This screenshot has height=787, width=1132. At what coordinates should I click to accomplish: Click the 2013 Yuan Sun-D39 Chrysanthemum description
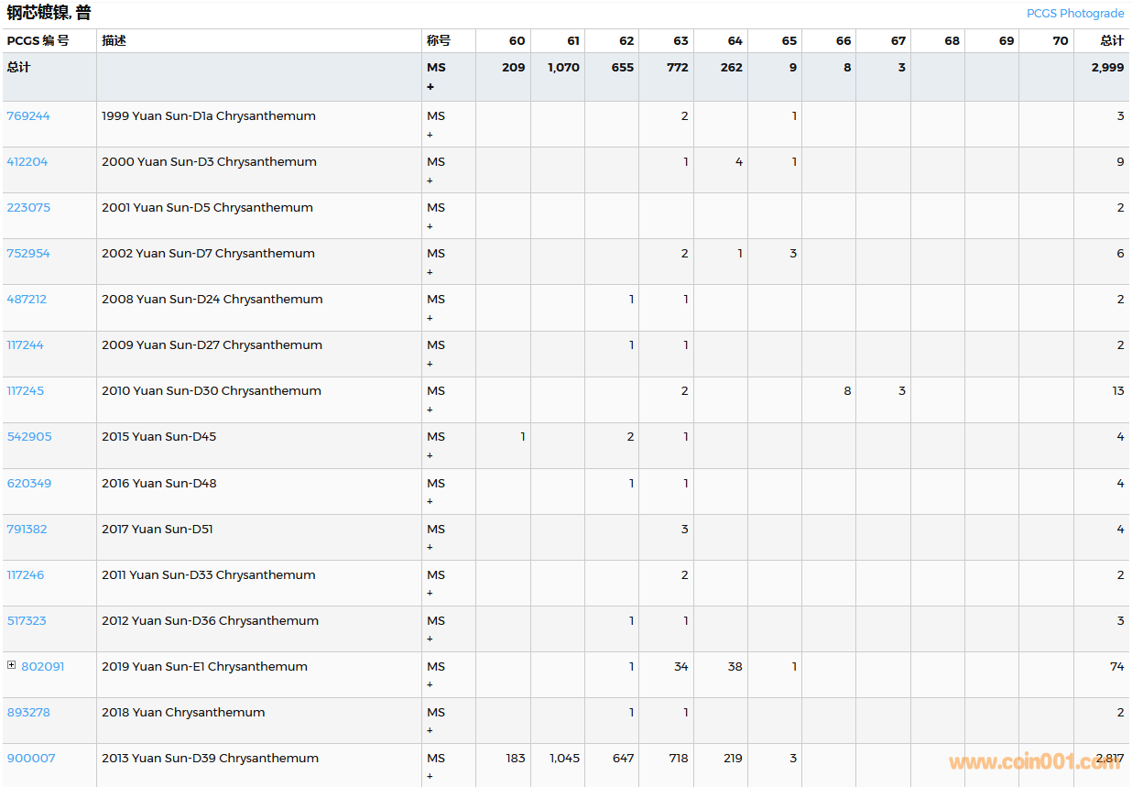(x=210, y=758)
